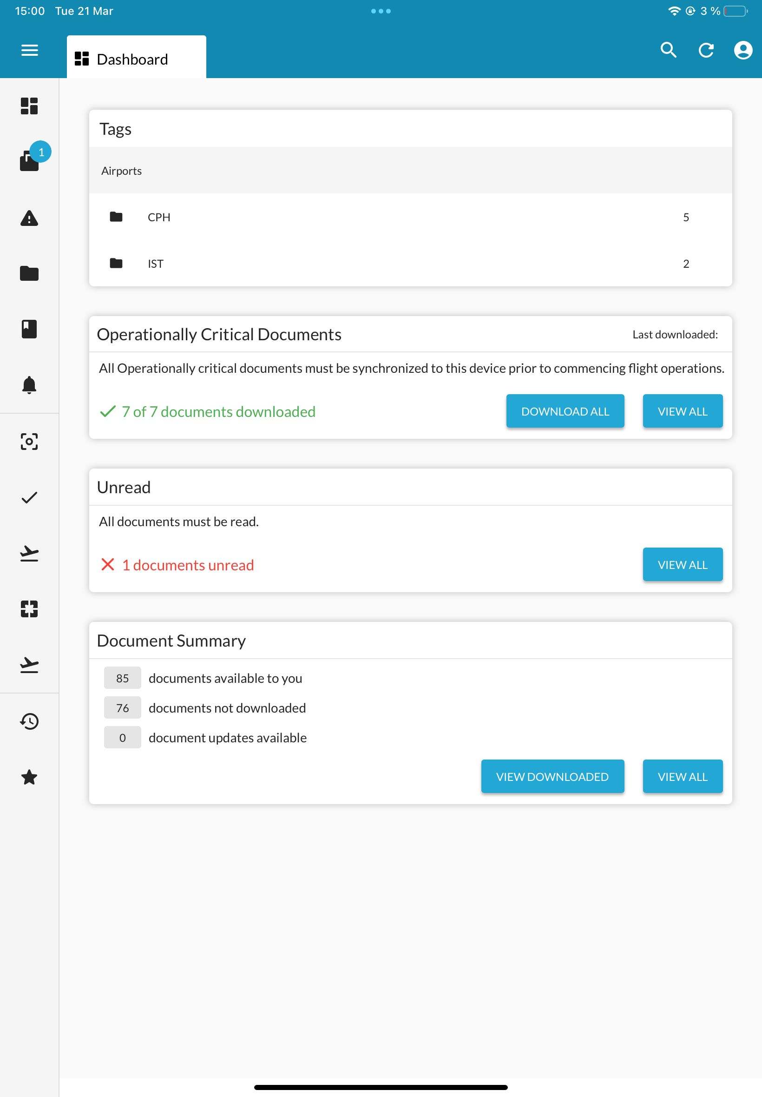The width and height of the screenshot is (762, 1097).
Task: Refresh using the reload icon
Action: [x=706, y=50]
